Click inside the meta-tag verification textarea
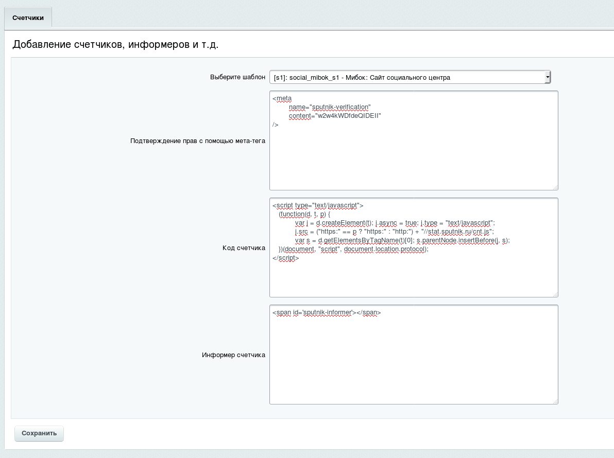The image size is (614, 458). pos(414,140)
